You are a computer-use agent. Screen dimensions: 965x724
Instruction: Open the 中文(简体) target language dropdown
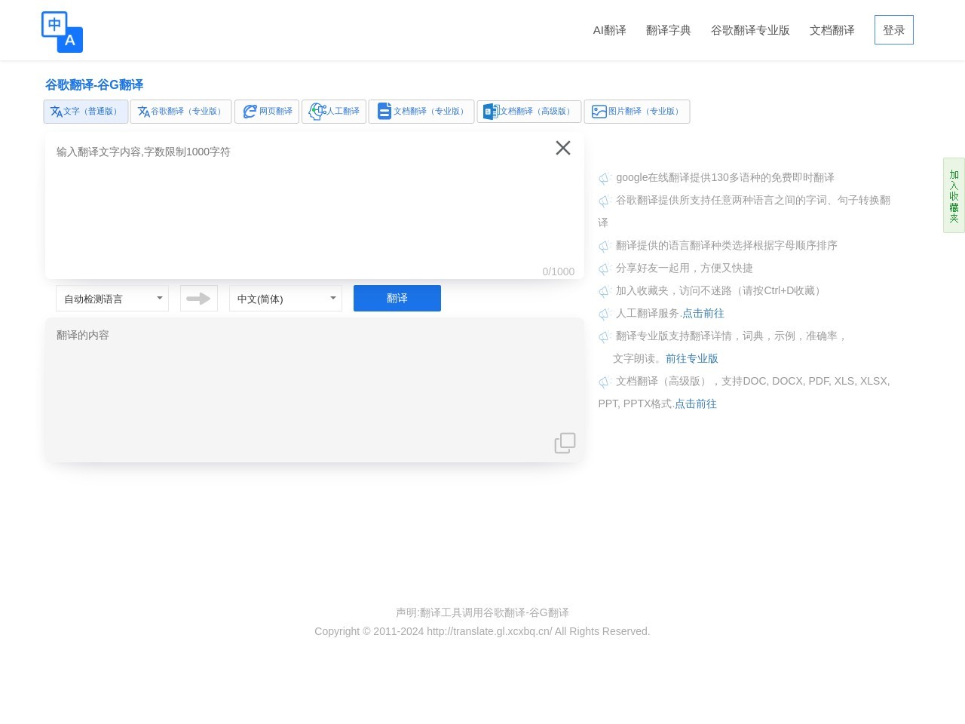pyautogui.click(x=285, y=298)
